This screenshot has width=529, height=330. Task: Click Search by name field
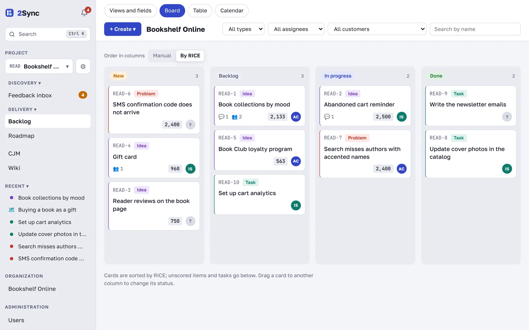click(x=475, y=29)
